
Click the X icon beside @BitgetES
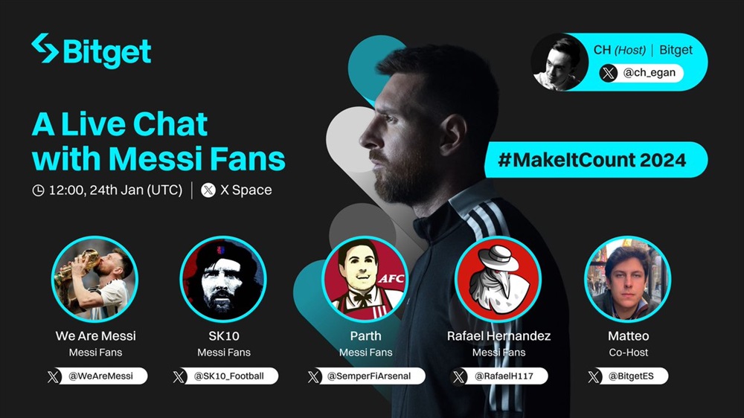pyautogui.click(x=594, y=377)
